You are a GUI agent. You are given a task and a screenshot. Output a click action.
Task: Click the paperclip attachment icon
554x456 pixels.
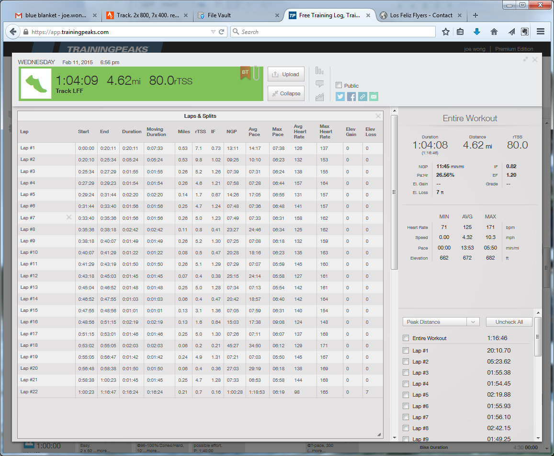(x=256, y=73)
